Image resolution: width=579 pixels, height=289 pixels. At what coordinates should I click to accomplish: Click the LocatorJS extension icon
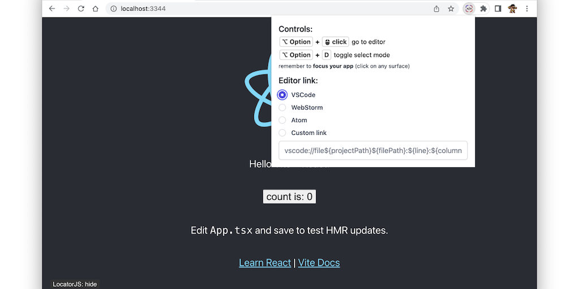click(x=469, y=8)
